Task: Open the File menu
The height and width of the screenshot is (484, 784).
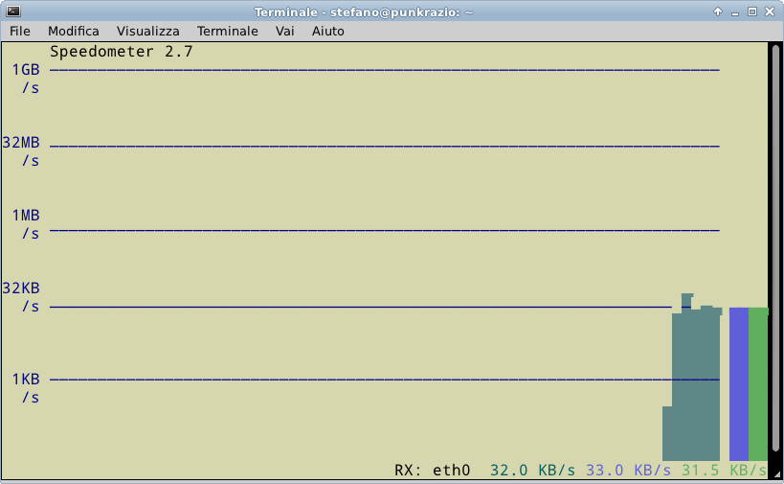Action: pos(20,31)
